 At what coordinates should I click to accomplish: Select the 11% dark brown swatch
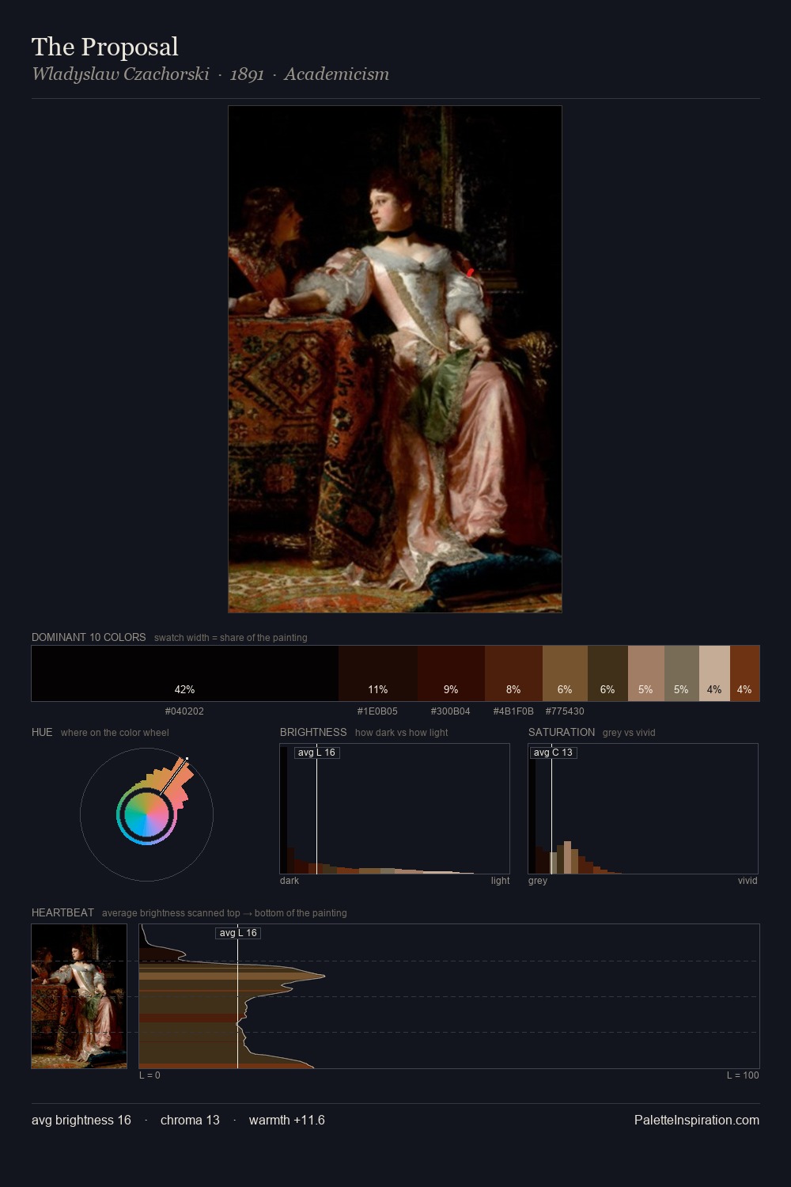(378, 673)
